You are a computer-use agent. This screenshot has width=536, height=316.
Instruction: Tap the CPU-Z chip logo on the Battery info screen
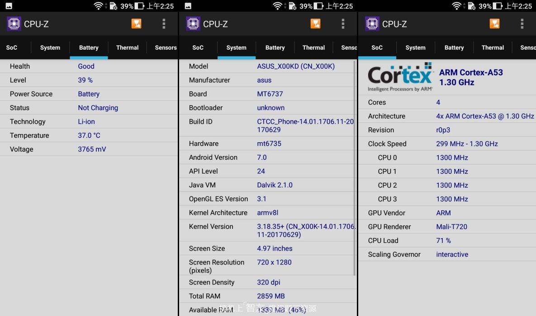[x=14, y=24]
